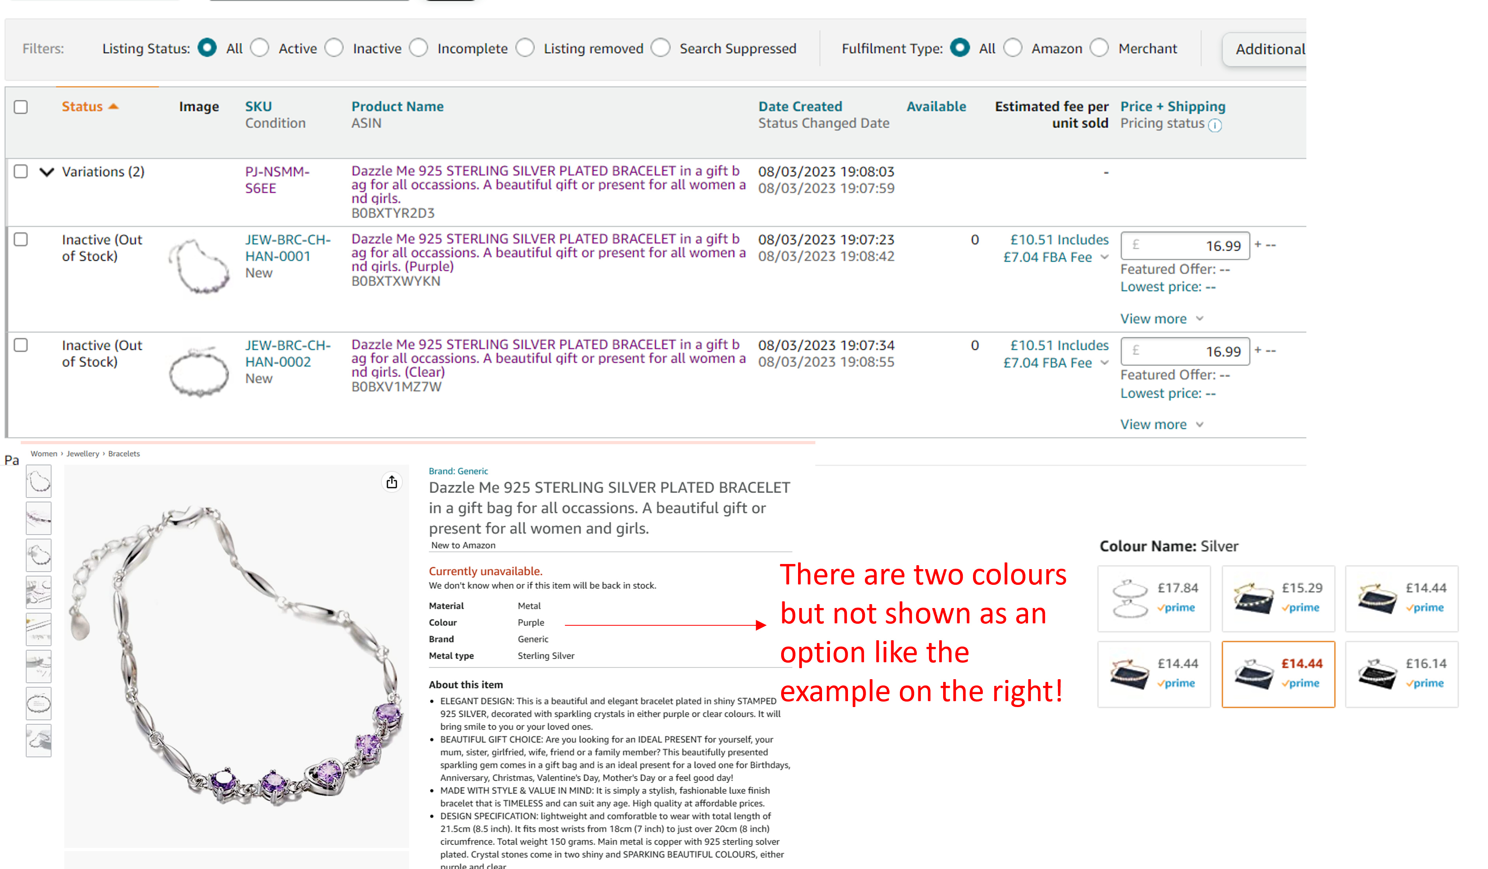Sort by Product Name column header
The width and height of the screenshot is (1488, 869).
(397, 106)
